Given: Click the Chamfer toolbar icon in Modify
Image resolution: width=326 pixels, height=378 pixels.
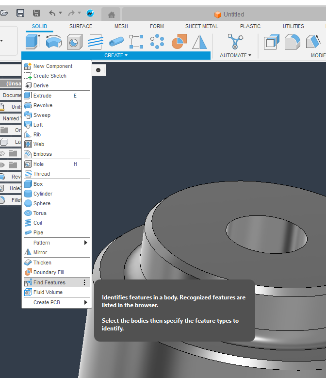Looking at the screenshot, I should point(313,41).
